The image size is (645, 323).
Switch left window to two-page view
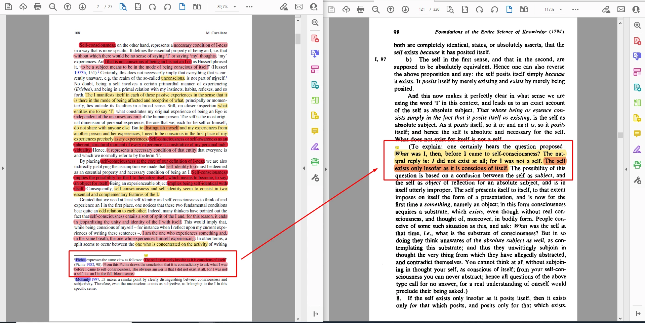point(197,7)
